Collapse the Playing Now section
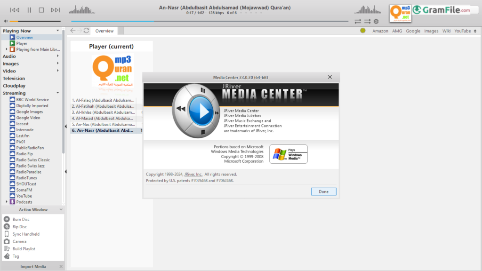Viewport: 482px width, 271px height. [x=57, y=31]
